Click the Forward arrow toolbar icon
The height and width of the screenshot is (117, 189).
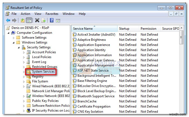point(14,20)
